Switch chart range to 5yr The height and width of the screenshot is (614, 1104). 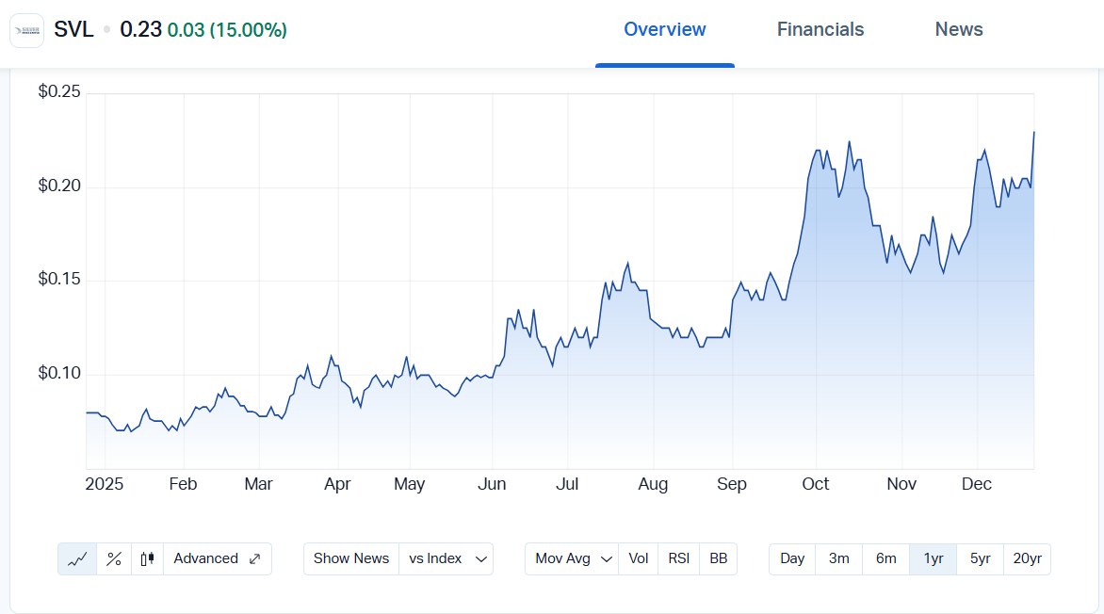pyautogui.click(x=981, y=558)
